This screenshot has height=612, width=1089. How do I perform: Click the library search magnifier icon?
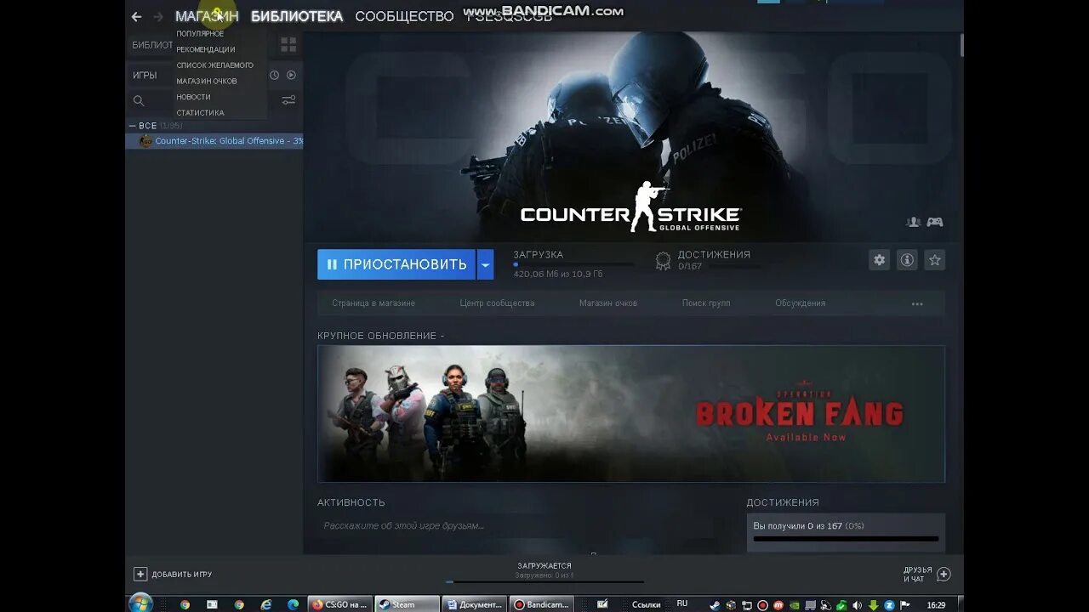point(139,100)
